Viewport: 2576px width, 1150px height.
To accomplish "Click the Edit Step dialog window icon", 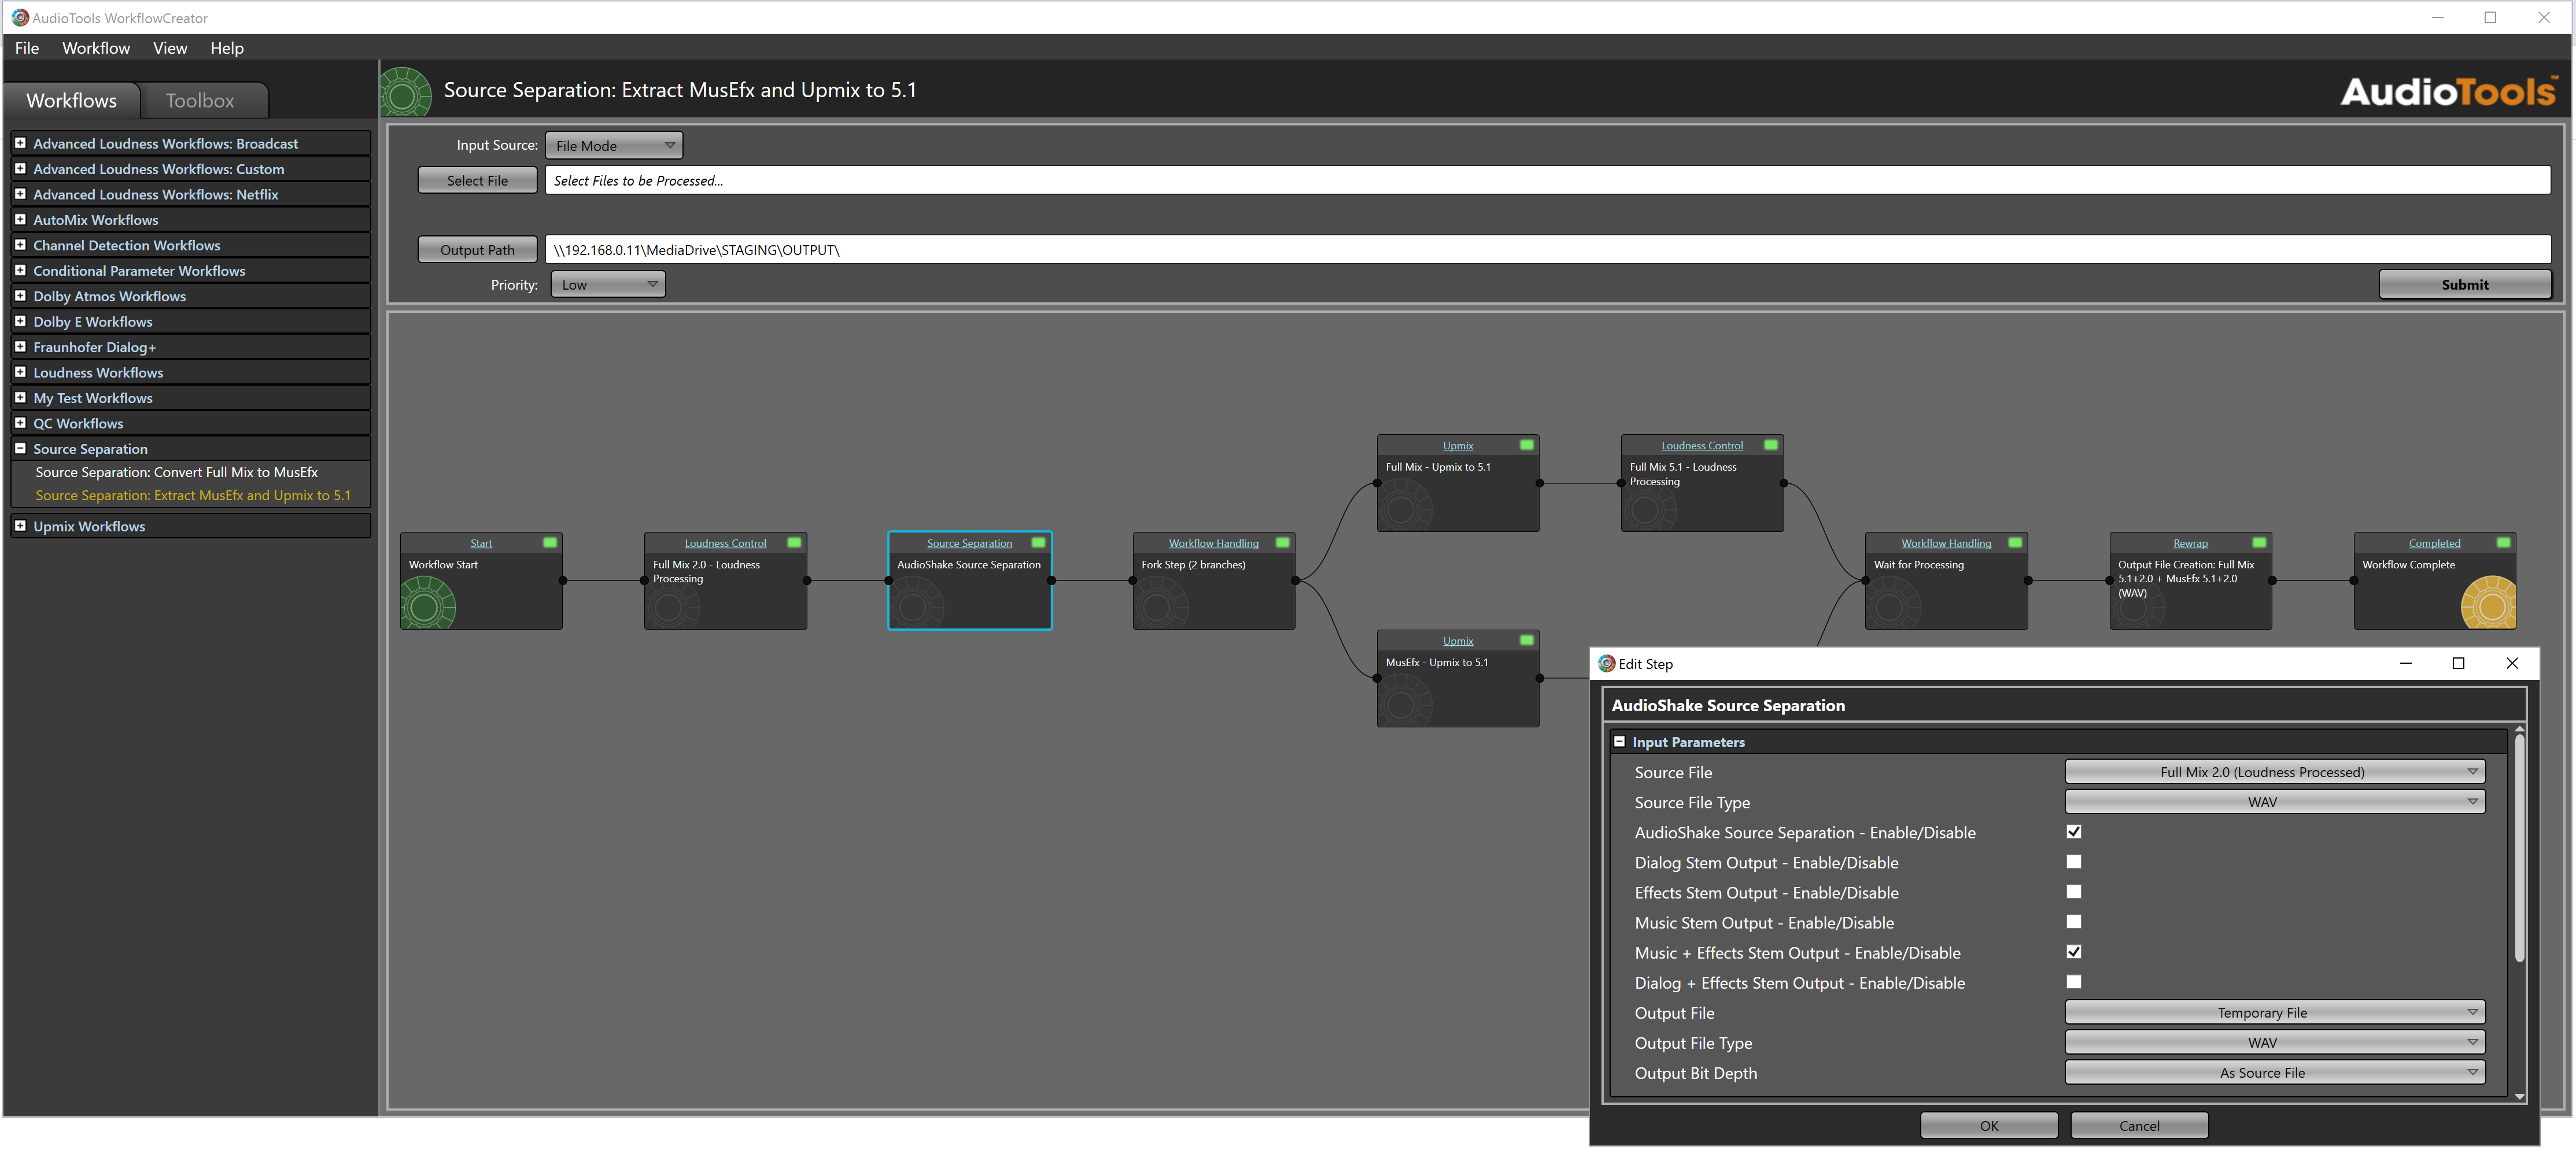I will click(1606, 664).
